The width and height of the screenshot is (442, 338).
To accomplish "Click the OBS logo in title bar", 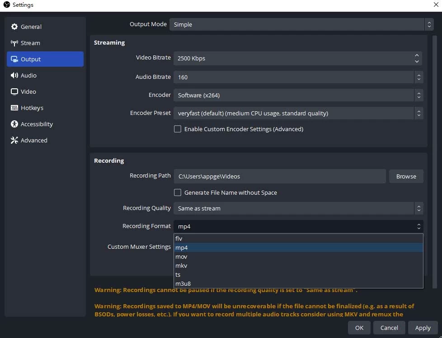I will pyautogui.click(x=6, y=5).
